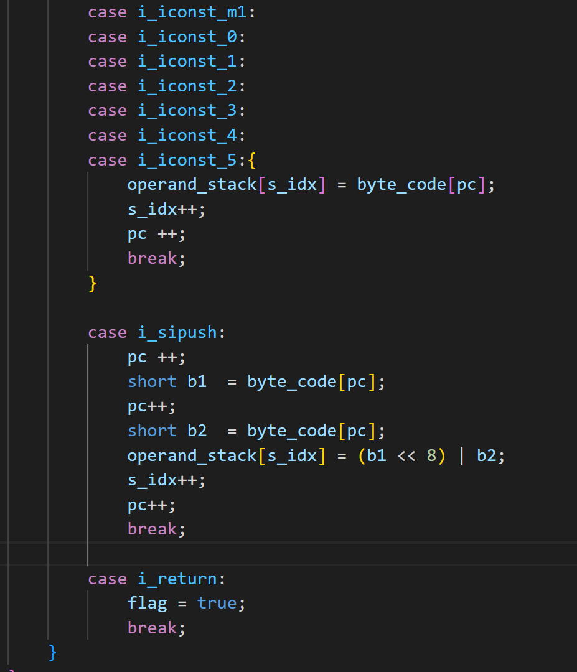Click the bitwise OR pipe operator
Screen dimensions: 577x672
(x=461, y=455)
